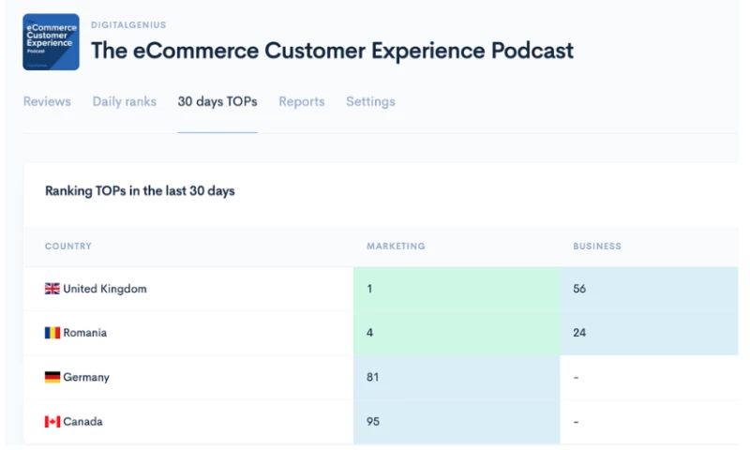Switch to the Daily ranks tab
Screen dimensions: 750x450
click(x=124, y=101)
